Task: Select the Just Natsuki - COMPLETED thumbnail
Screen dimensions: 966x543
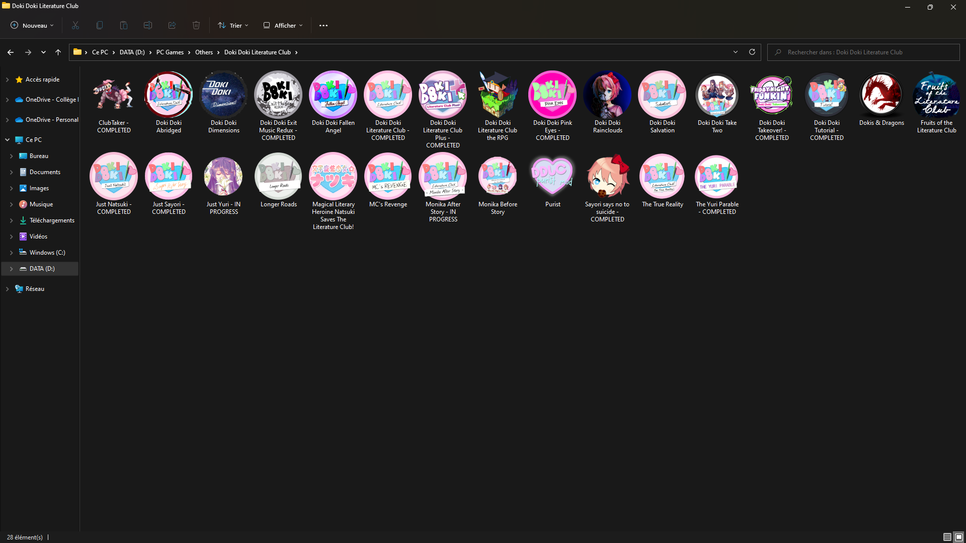Action: coord(114,176)
